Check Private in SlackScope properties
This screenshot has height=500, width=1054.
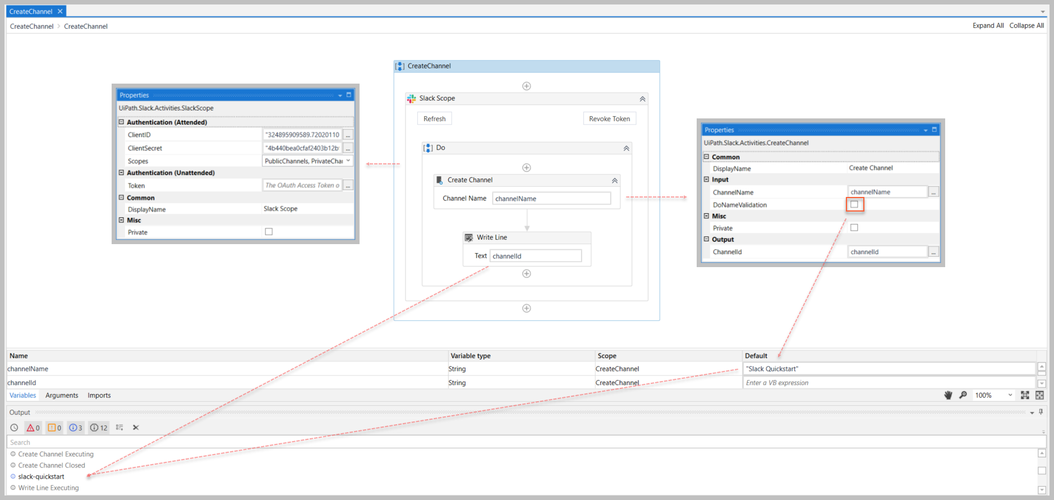pos(269,231)
